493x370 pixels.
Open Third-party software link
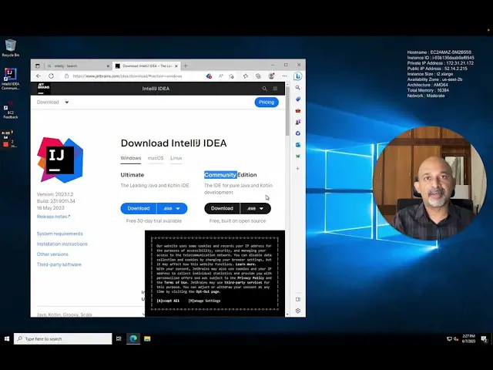tap(59, 264)
